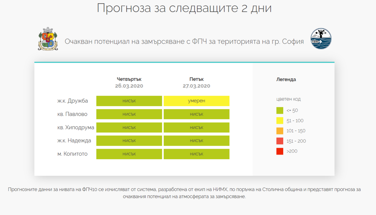This screenshot has width=376, height=215.
Task: Click the Легенда heading
Action: [x=286, y=79]
